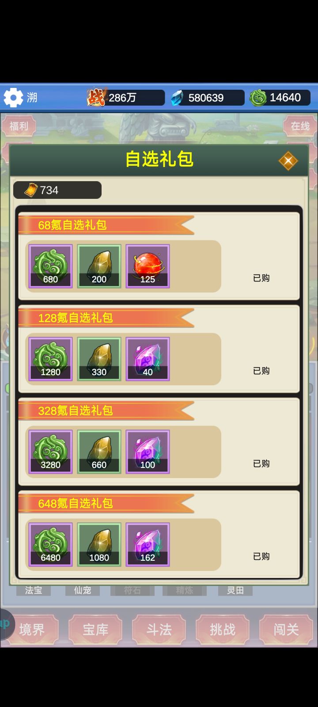Image resolution: width=318 pixels, height=707 pixels.
Task: Select the 3280 jade item in 328氪 pack
Action: (x=50, y=452)
